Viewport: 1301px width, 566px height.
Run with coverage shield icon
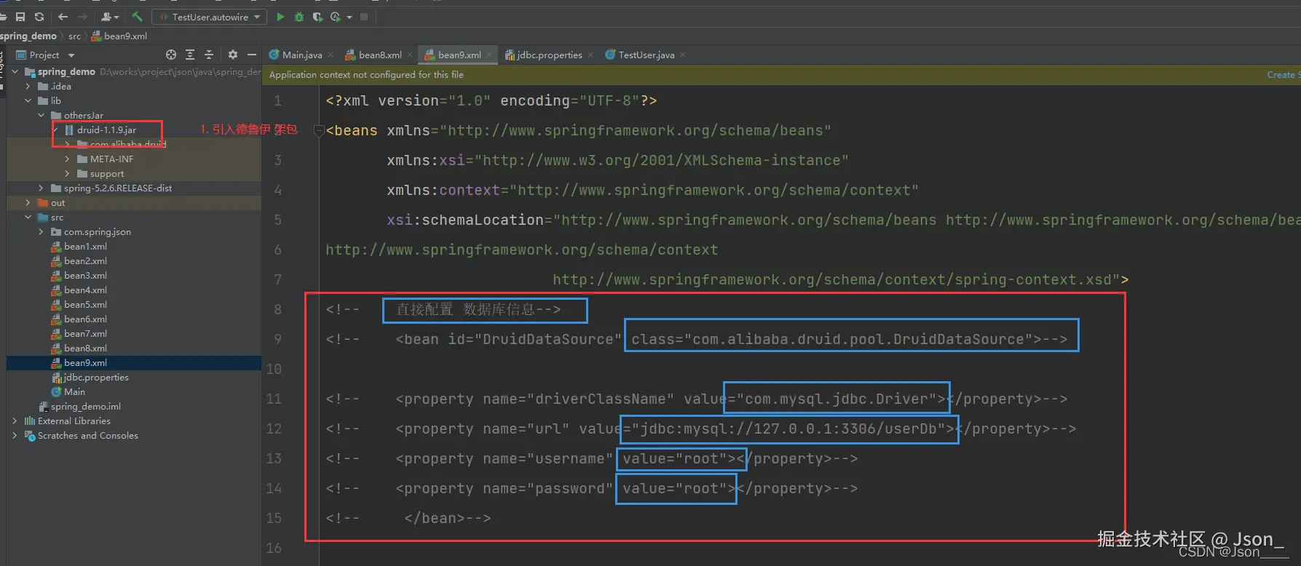[317, 17]
